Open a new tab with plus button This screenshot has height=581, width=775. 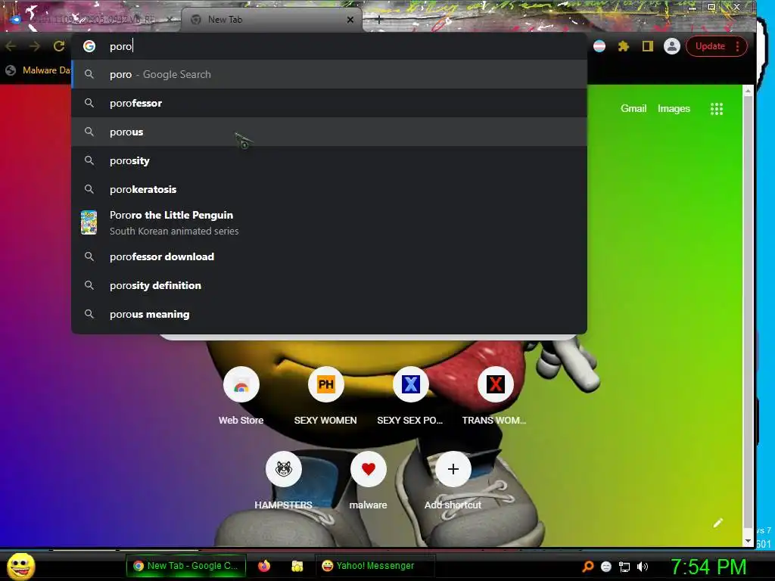pyautogui.click(x=378, y=20)
